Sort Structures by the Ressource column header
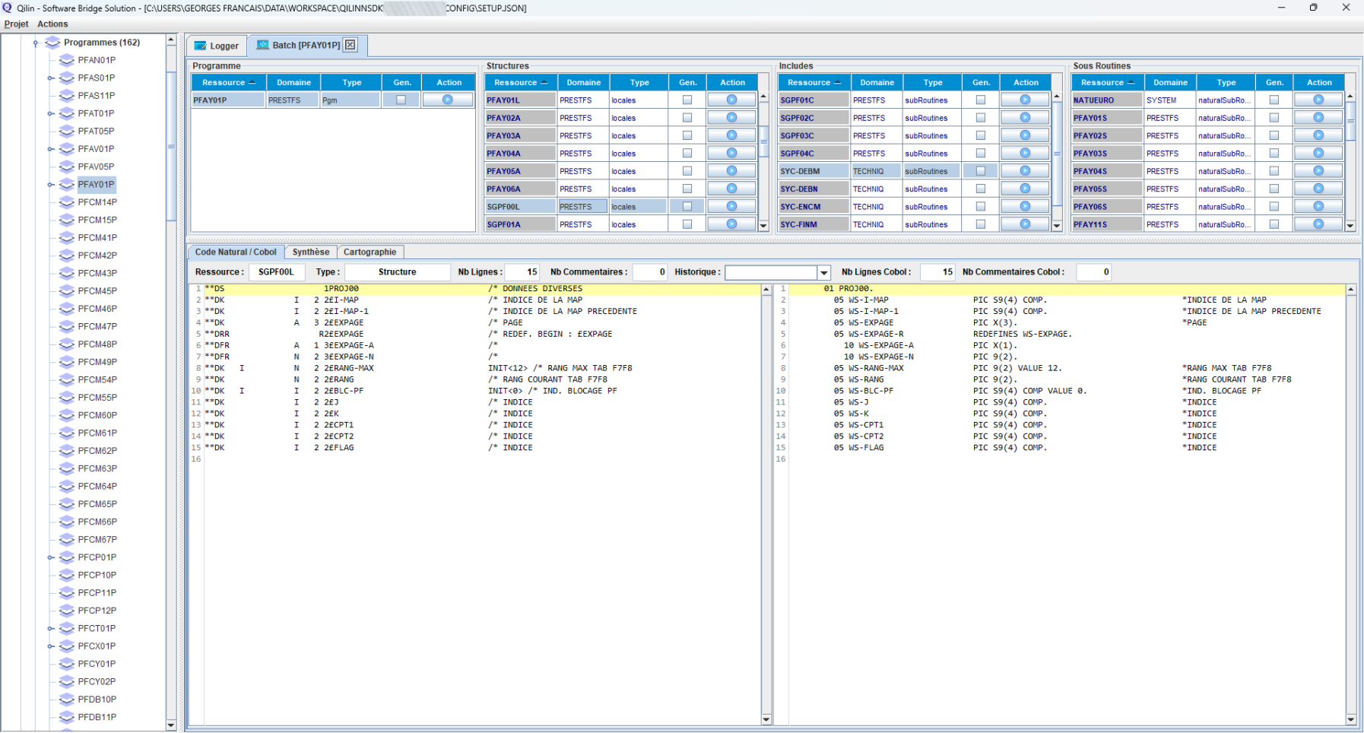 click(519, 82)
